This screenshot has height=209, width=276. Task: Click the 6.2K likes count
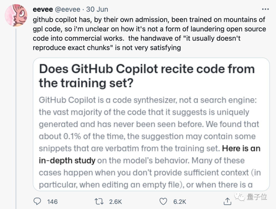(179, 202)
